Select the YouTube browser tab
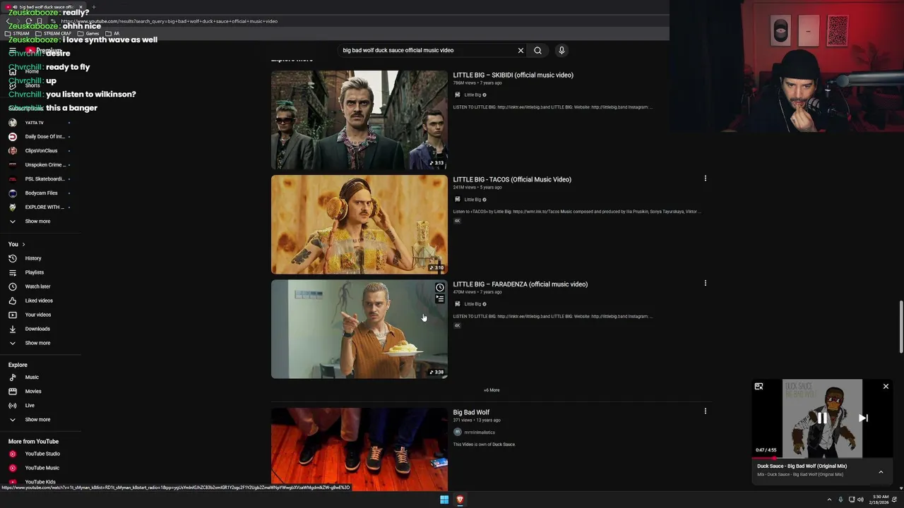The height and width of the screenshot is (508, 904). tap(44, 6)
